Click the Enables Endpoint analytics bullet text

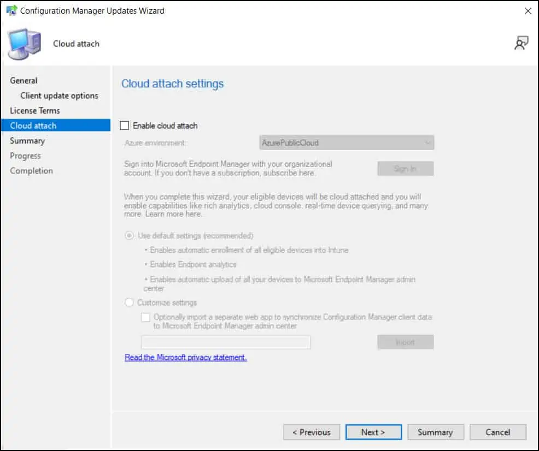193,264
